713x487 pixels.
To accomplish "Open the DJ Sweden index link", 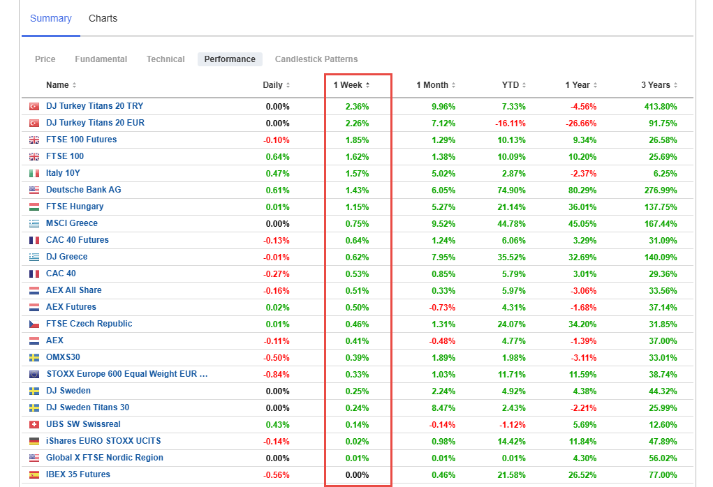I will tap(68, 391).
